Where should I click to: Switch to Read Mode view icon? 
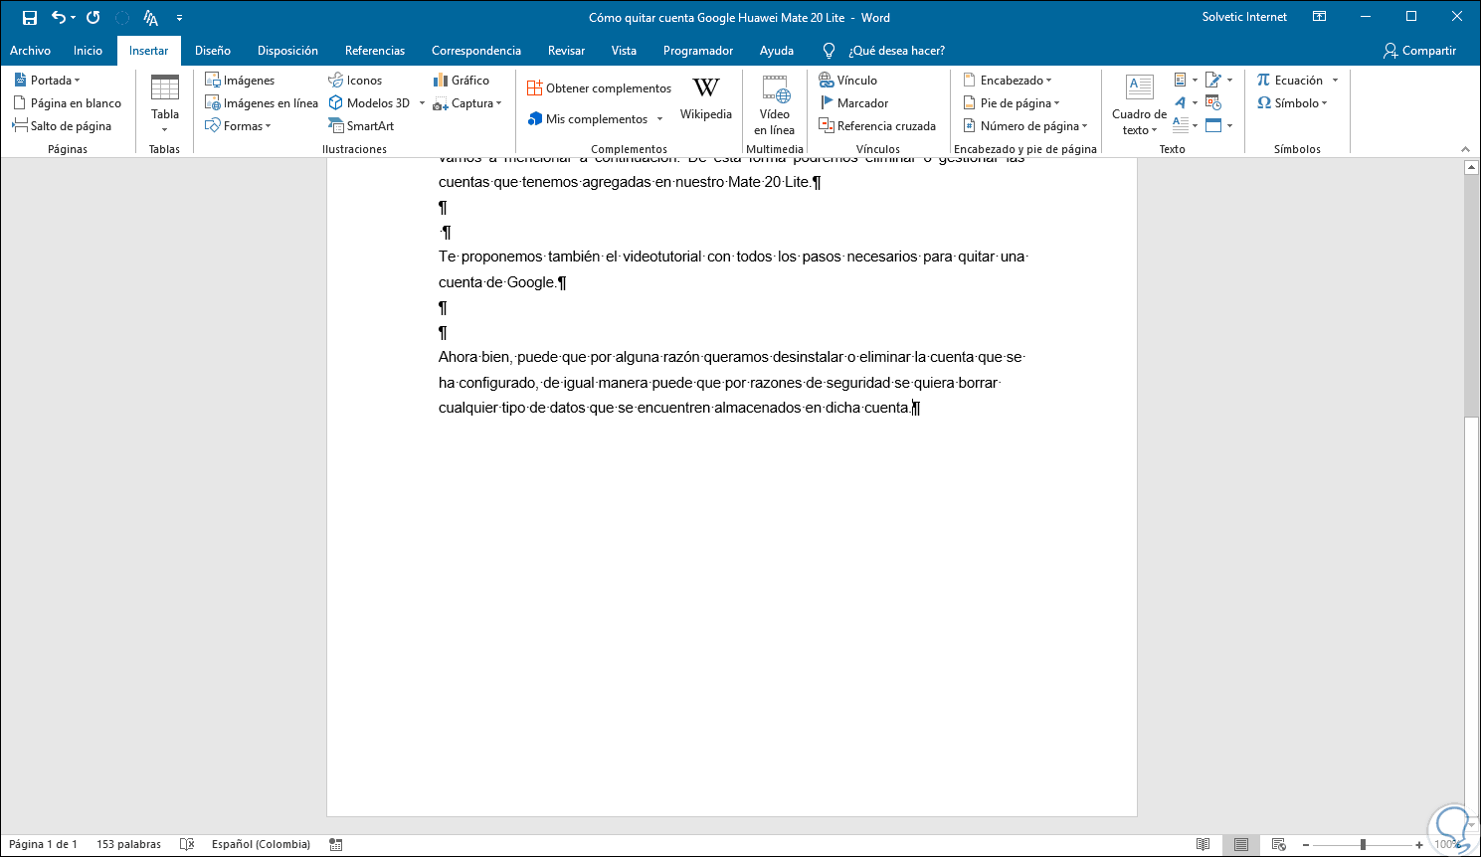click(1203, 844)
